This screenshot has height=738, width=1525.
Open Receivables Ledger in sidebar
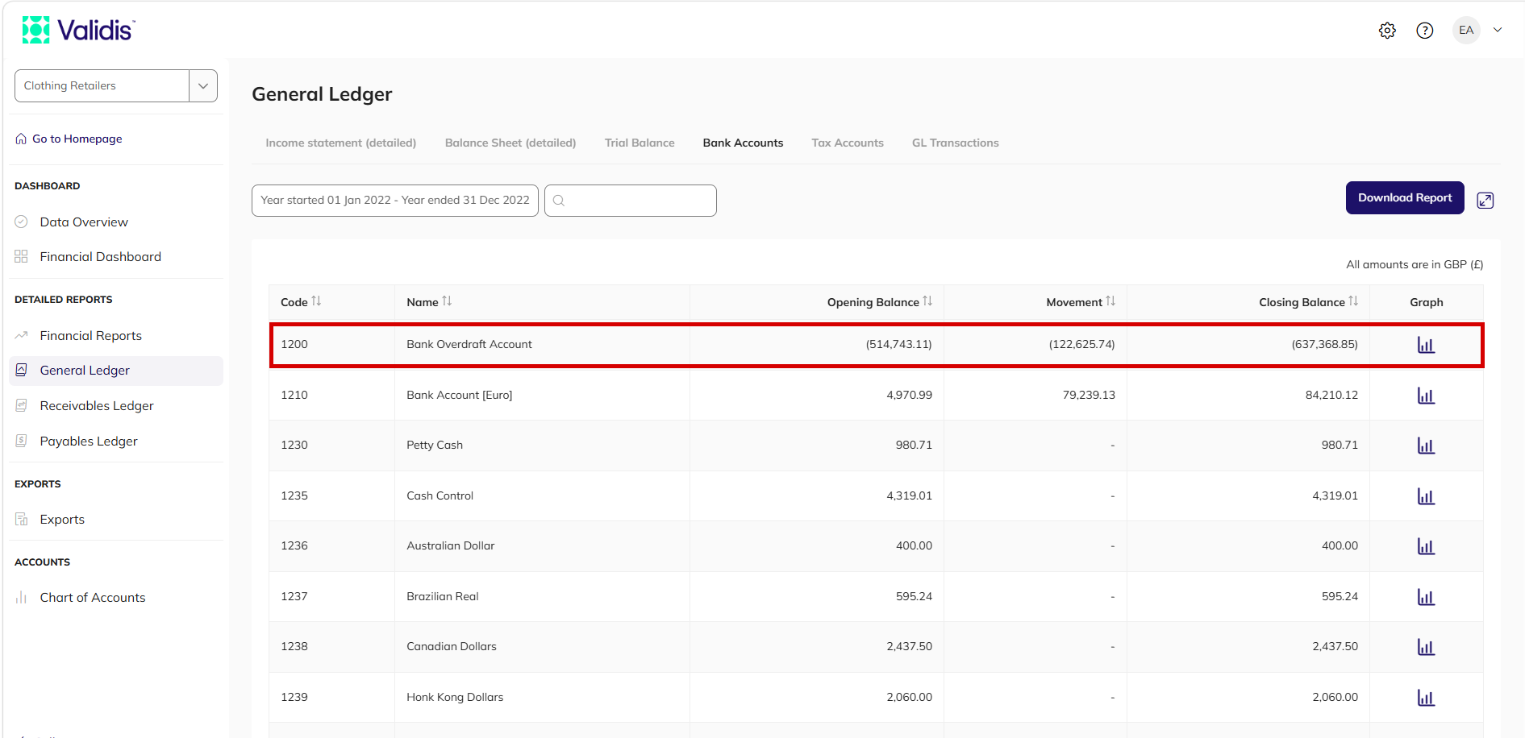[96, 405]
